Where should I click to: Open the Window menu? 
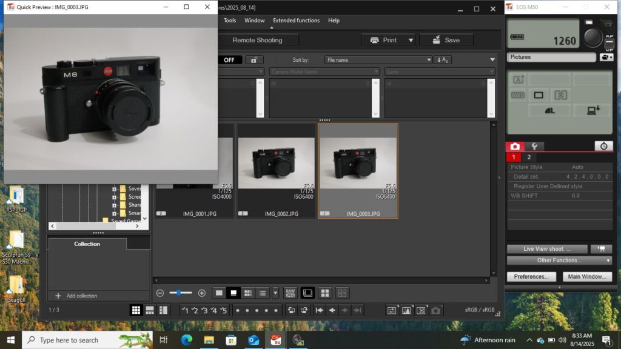tap(254, 20)
